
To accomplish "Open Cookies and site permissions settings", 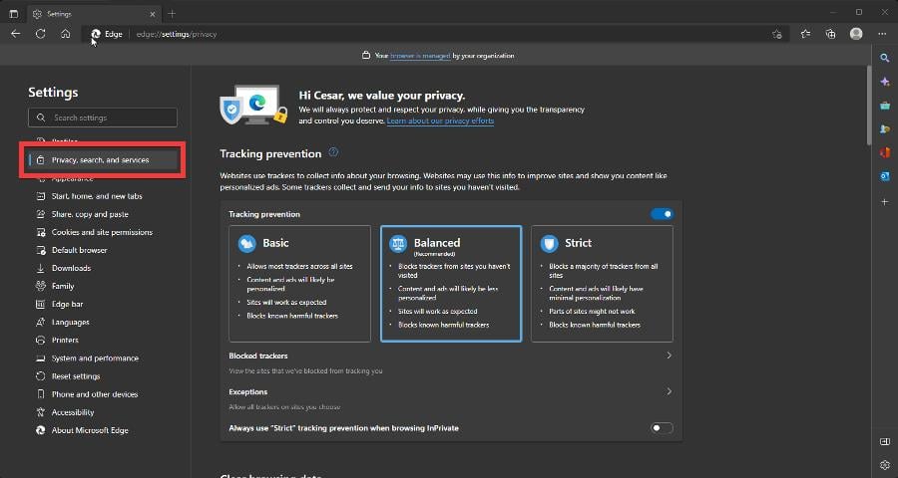I will [102, 232].
